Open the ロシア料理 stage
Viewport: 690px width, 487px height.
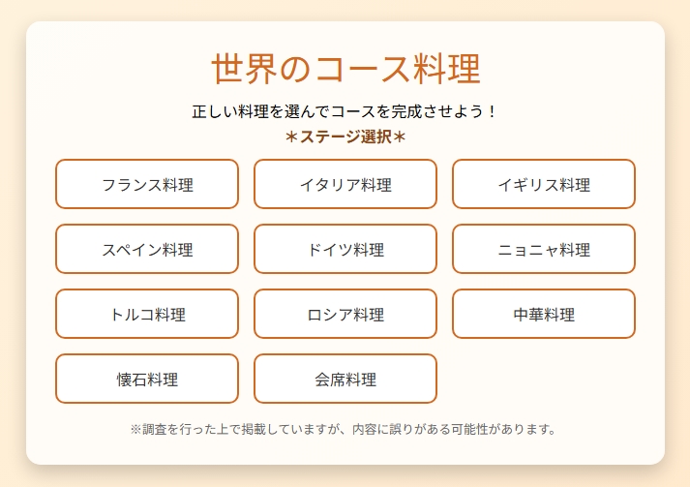pyautogui.click(x=345, y=314)
